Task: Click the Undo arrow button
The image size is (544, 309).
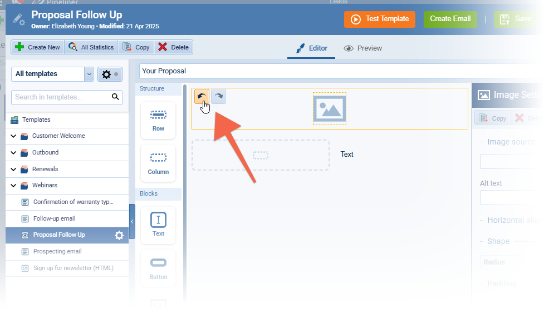Action: tap(202, 97)
